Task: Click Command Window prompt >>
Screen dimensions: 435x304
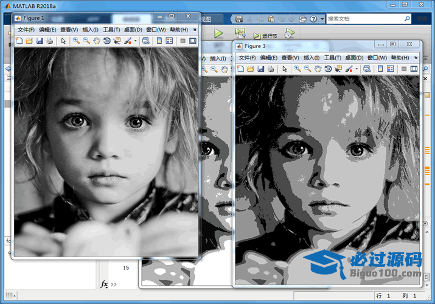Action: pyautogui.click(x=114, y=285)
